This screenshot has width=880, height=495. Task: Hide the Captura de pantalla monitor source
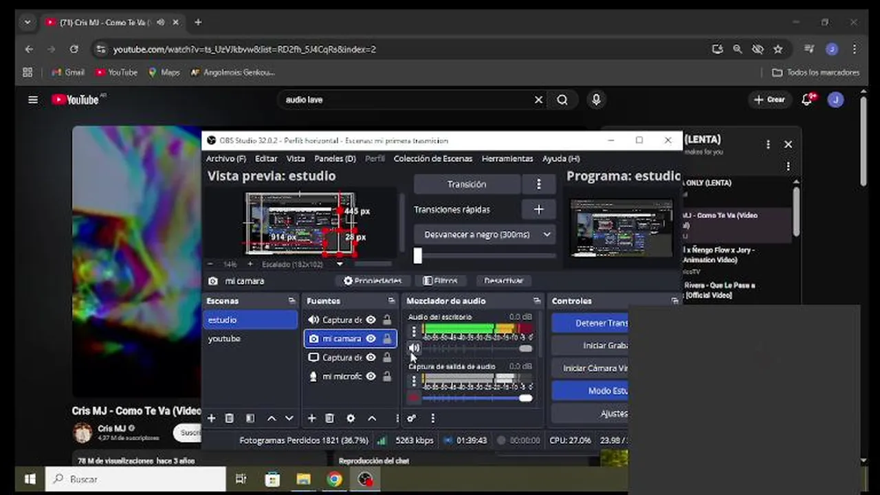tap(371, 357)
